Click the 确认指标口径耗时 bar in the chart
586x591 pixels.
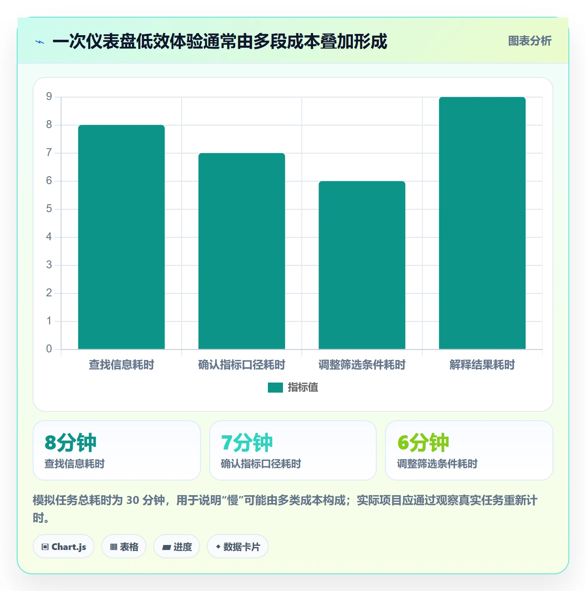[x=242, y=251]
